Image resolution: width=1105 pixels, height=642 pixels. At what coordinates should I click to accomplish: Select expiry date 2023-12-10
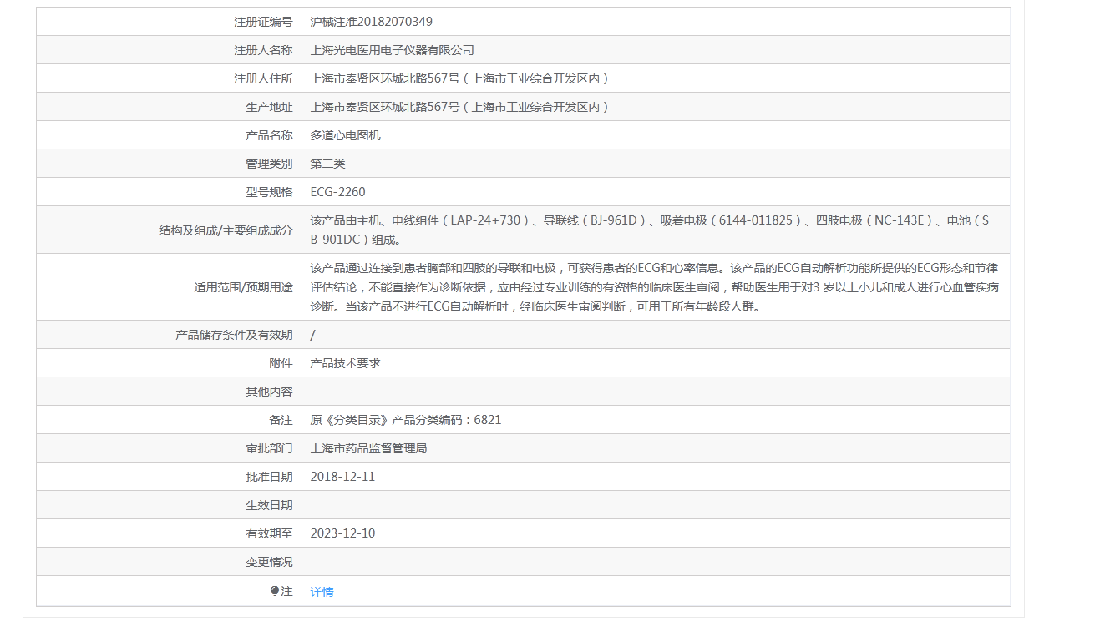[x=342, y=533]
